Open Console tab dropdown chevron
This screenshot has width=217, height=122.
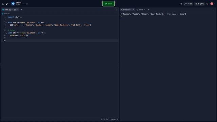[x=131, y=10]
